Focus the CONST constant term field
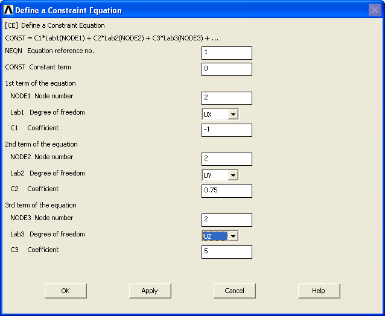The width and height of the screenshot is (385, 316). [227, 69]
